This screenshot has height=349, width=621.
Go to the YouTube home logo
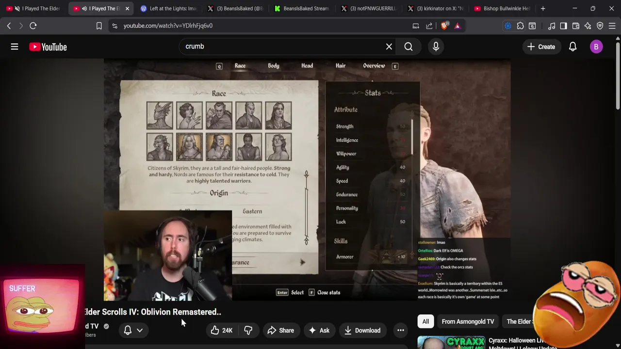[48, 47]
